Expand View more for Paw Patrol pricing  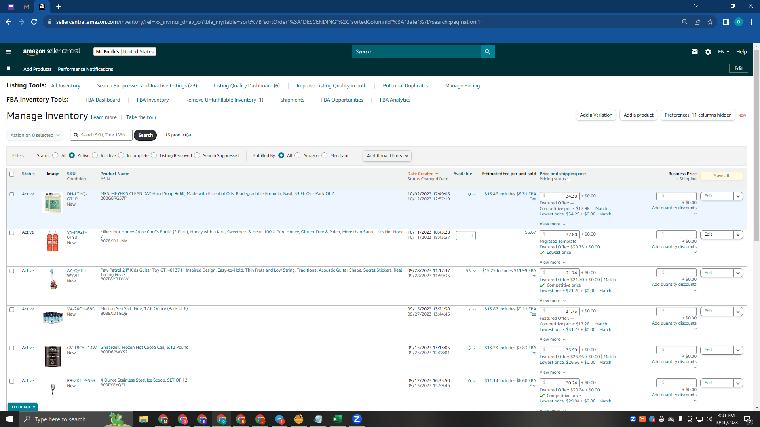pos(553,301)
